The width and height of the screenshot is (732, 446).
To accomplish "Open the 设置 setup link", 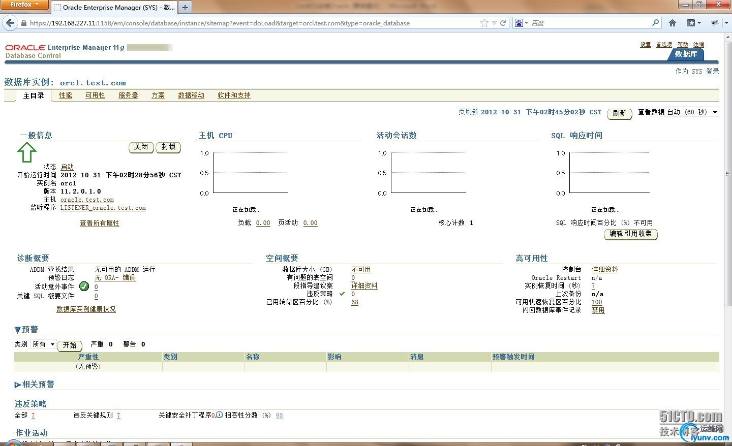I will click(646, 45).
